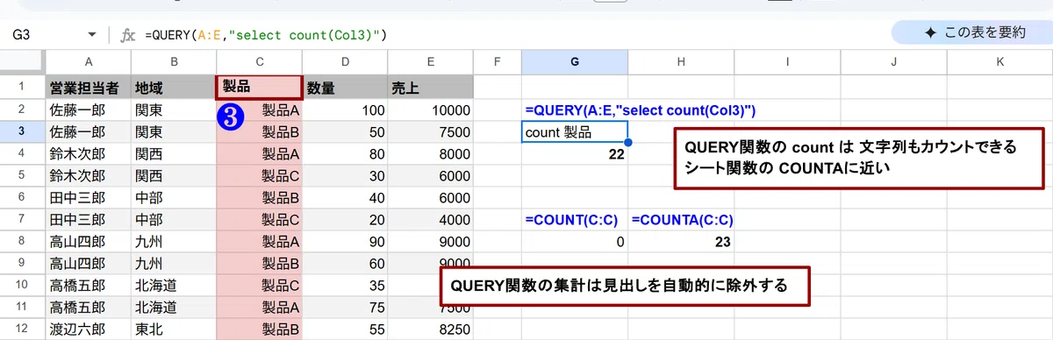Click cell E12 with value 8250
The width and height of the screenshot is (1053, 340).
[x=430, y=329]
